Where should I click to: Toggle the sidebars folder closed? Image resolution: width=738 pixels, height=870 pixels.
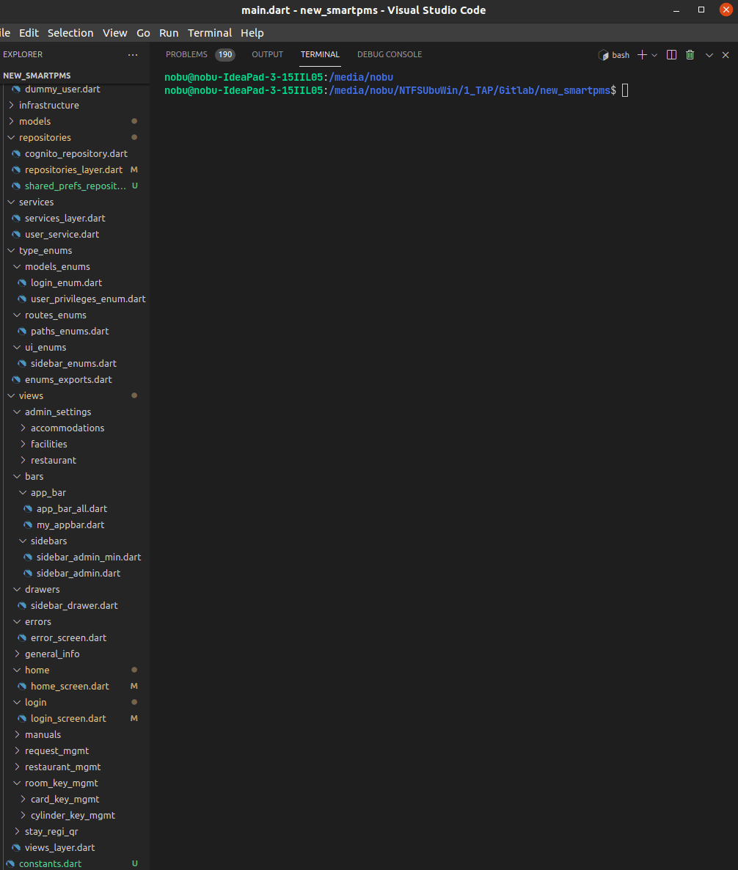pyautogui.click(x=48, y=541)
